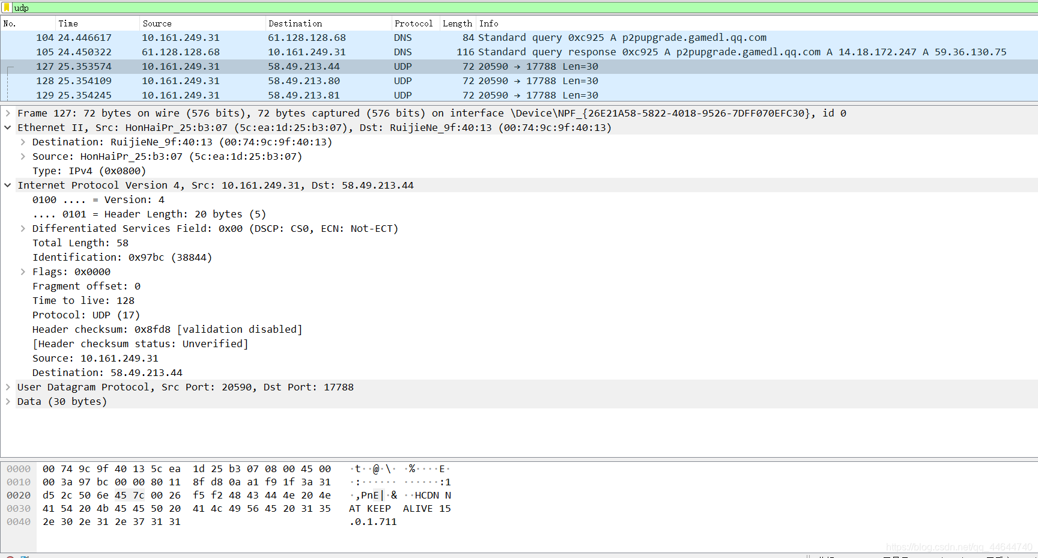
Task: Expand Differentiated Services Field
Action: [23, 228]
